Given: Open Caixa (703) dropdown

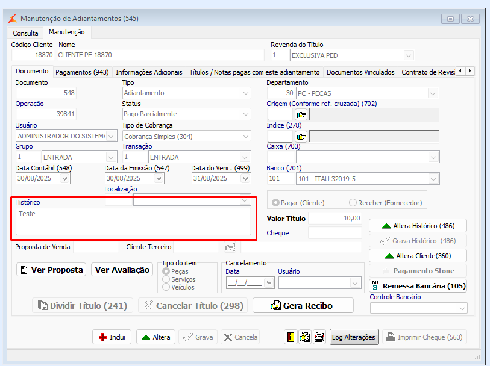Looking at the screenshot, I should tap(433, 157).
